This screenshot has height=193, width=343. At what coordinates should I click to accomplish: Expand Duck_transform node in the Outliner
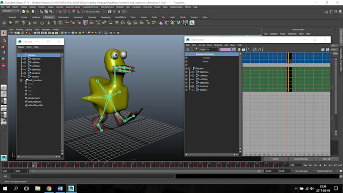(x=21, y=81)
